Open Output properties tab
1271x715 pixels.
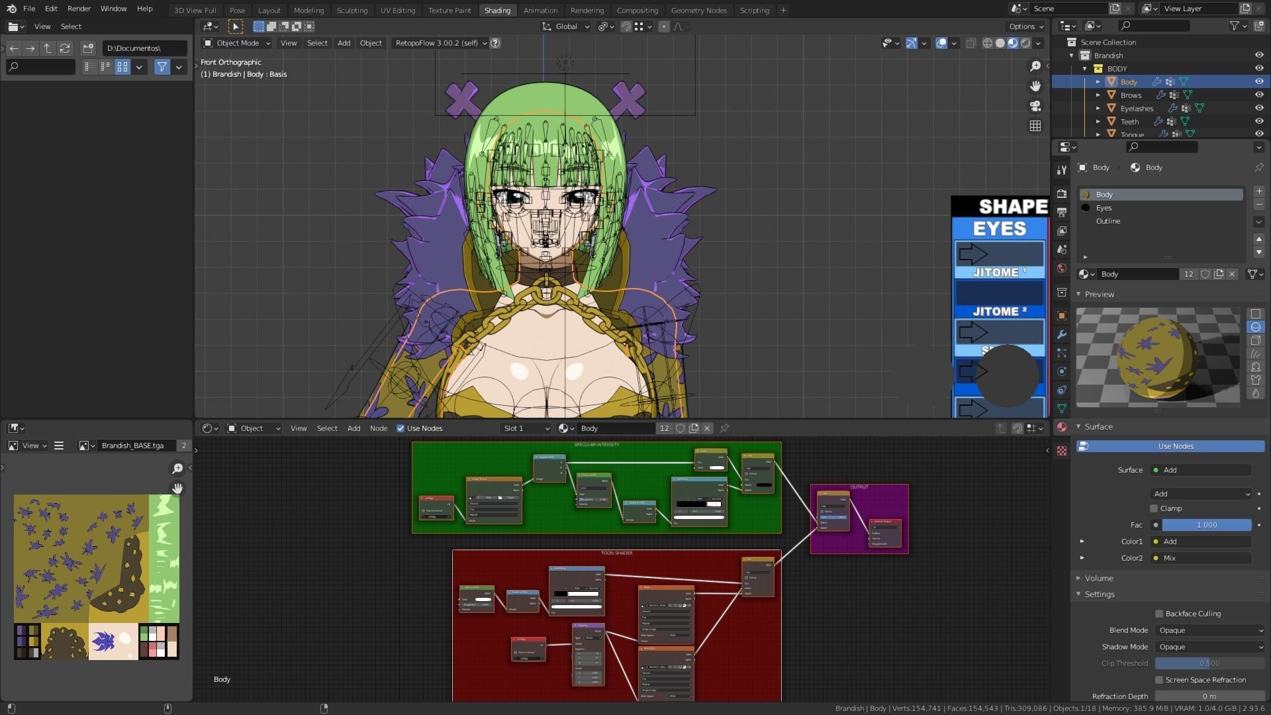coord(1062,213)
